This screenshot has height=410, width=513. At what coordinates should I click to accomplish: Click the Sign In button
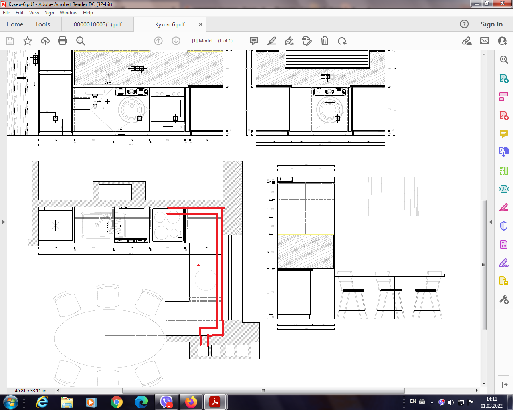pyautogui.click(x=491, y=24)
